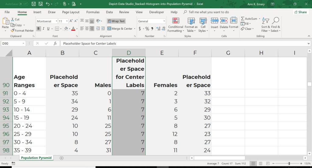Image resolution: width=312 pixels, height=168 pixels.
Task: Open Sort & Filter menu
Action: (266, 25)
